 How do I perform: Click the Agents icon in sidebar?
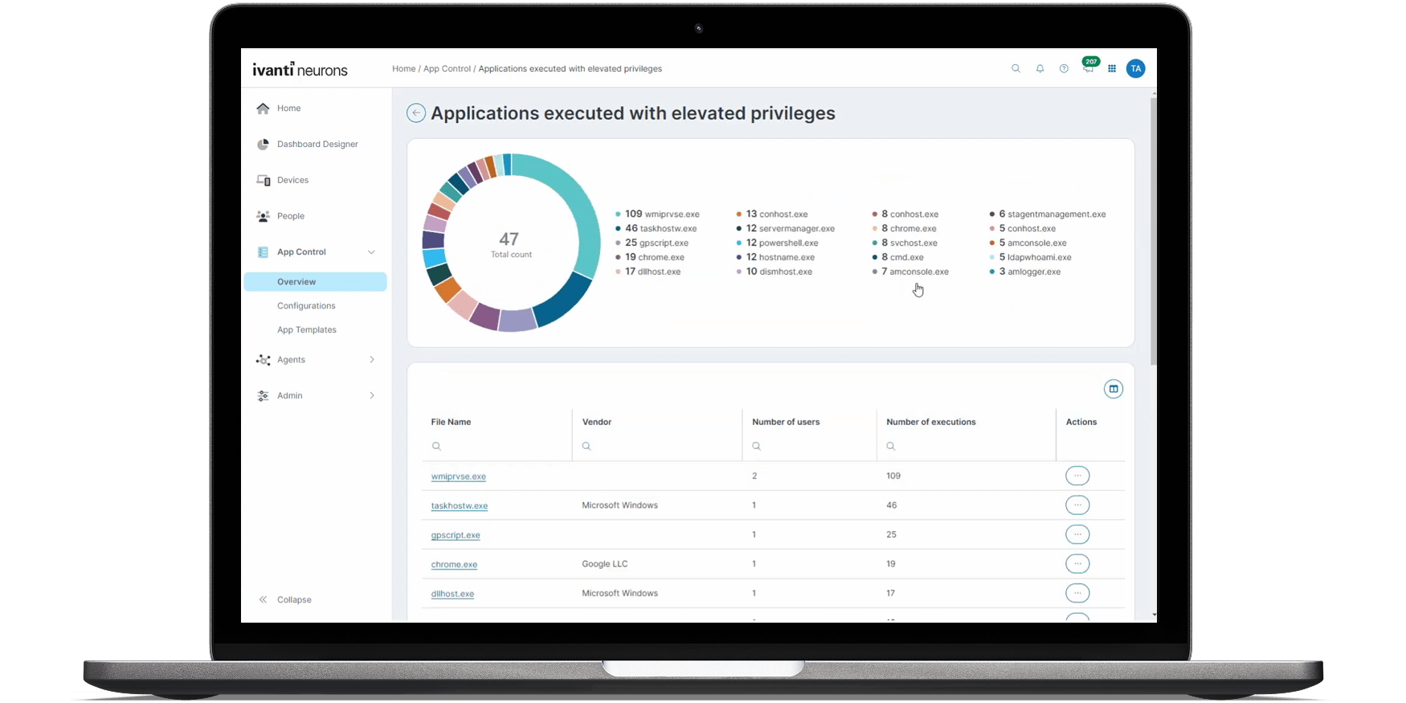pyautogui.click(x=263, y=360)
